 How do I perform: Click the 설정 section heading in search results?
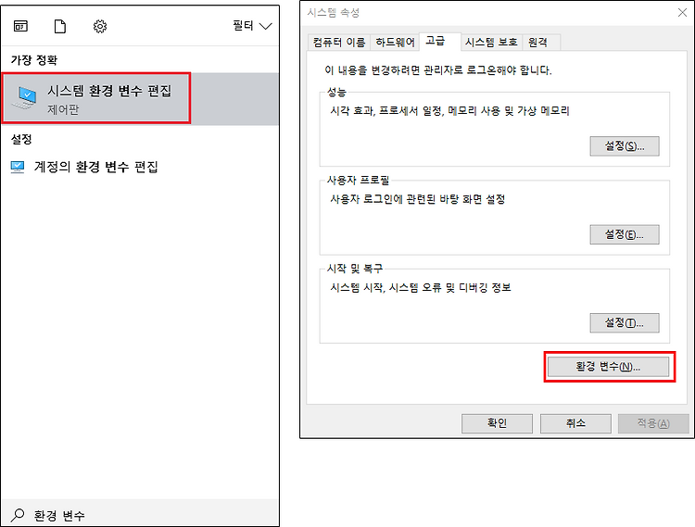(x=21, y=139)
